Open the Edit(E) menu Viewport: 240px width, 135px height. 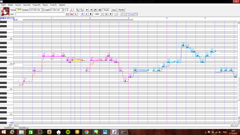[x=10, y=5]
